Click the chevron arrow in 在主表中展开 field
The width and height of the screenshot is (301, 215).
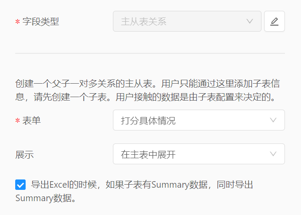click(273, 154)
